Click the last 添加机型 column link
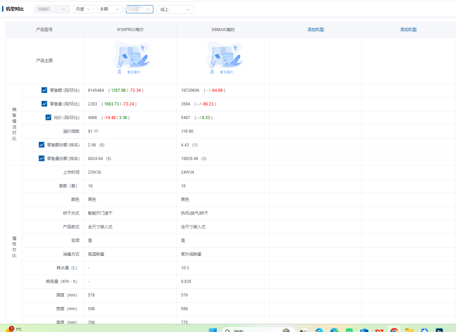The height and width of the screenshot is (332, 456). point(408,30)
